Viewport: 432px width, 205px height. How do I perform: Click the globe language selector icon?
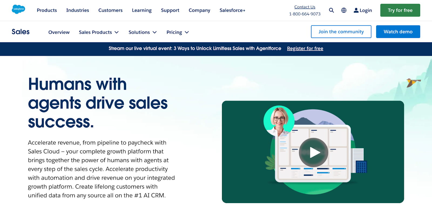coord(344,10)
